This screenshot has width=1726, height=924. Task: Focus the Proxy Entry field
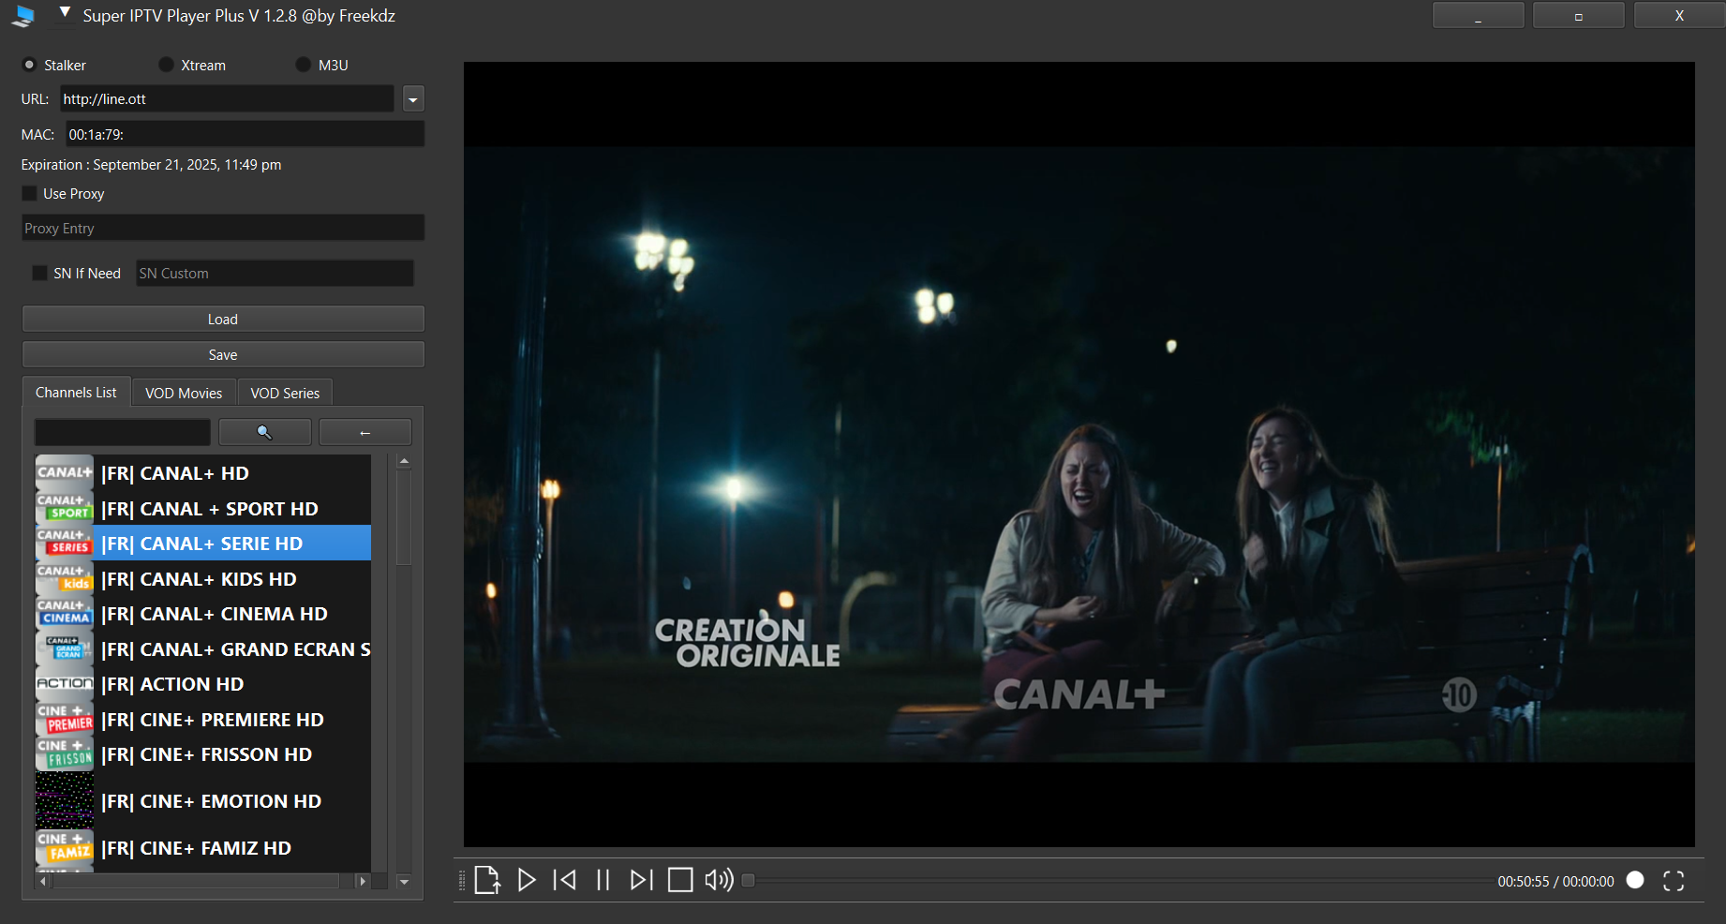coord(223,228)
